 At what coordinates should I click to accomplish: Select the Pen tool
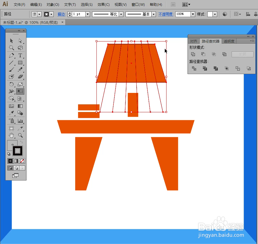[x=11, y=56]
